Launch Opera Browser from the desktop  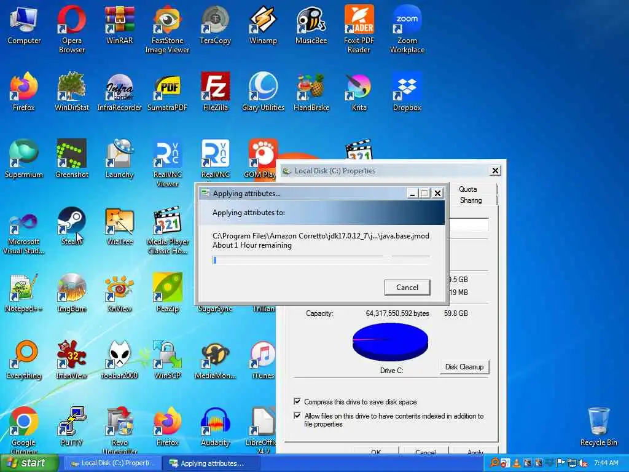point(72,29)
